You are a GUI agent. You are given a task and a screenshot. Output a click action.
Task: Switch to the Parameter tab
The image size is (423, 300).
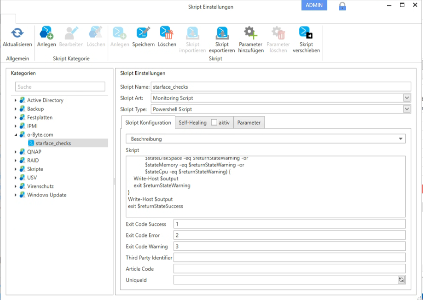[x=249, y=123]
